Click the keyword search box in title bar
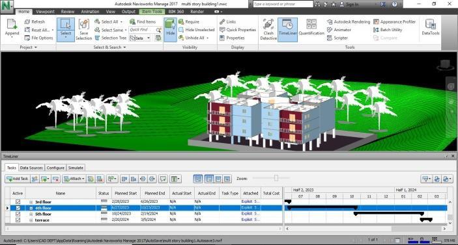The height and width of the screenshot is (245, 458). pyautogui.click(x=283, y=4)
